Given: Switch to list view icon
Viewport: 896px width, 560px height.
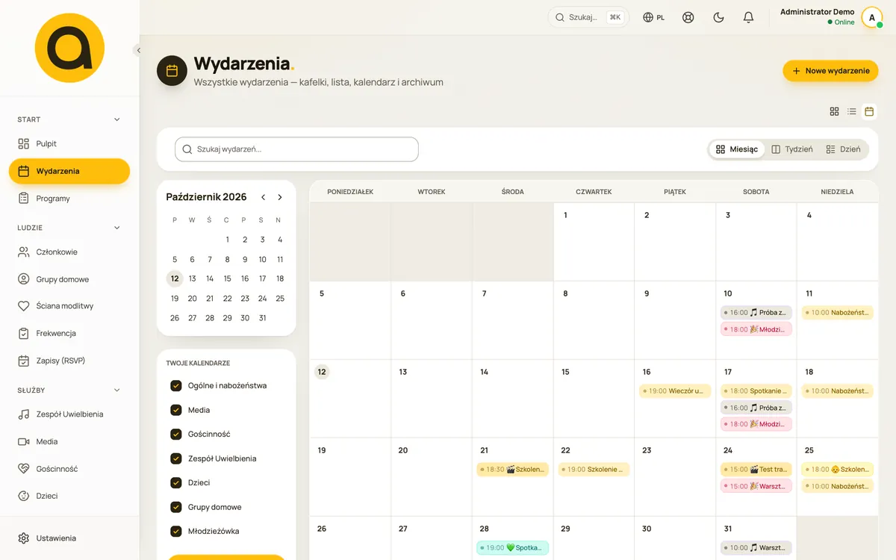Looking at the screenshot, I should tap(852, 111).
